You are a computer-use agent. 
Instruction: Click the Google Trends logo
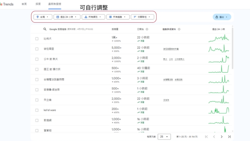click(x=7, y=4)
